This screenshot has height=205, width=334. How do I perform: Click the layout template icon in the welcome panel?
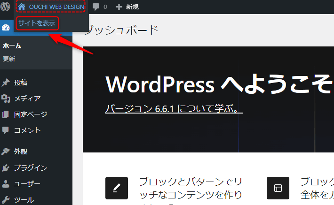click(x=278, y=188)
